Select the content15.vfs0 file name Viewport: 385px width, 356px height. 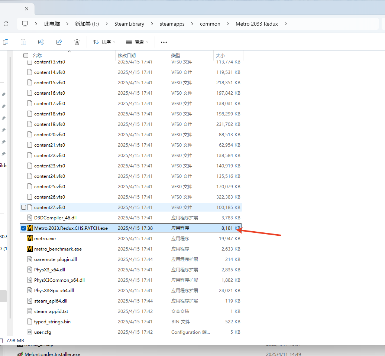[x=49, y=83]
